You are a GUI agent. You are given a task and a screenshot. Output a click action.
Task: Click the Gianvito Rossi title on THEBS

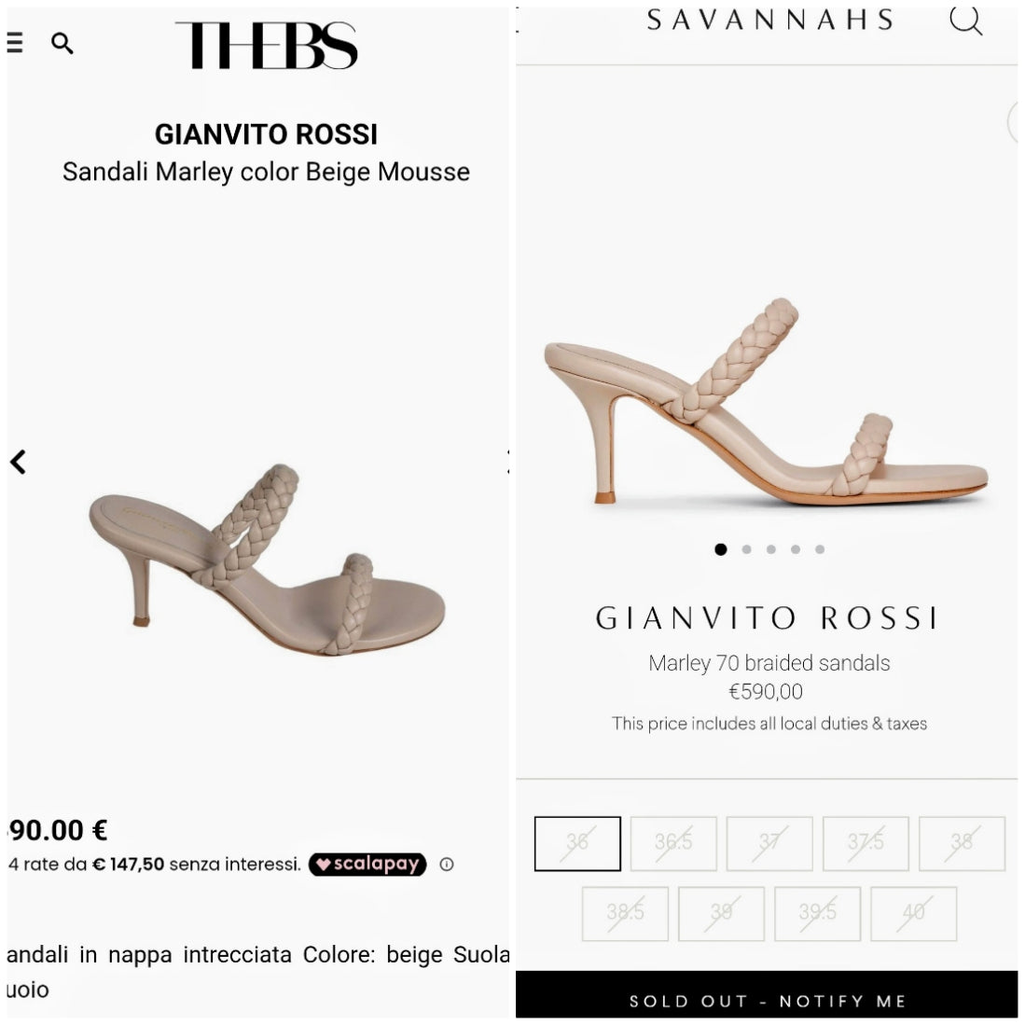point(266,134)
